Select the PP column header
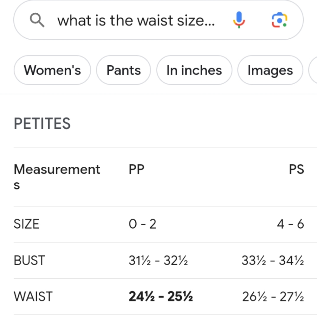 tap(136, 169)
